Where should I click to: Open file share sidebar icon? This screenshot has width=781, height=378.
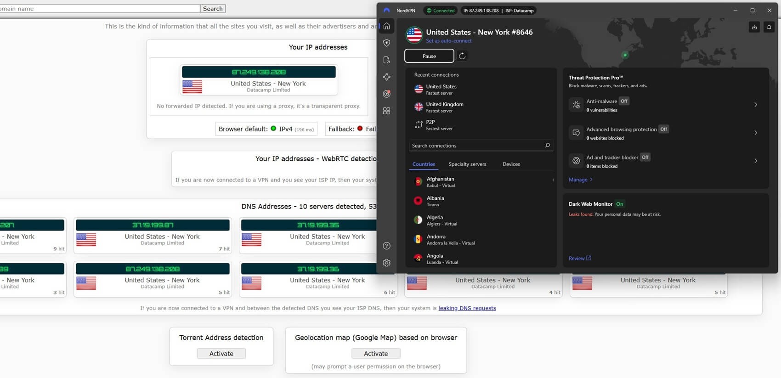click(x=386, y=60)
